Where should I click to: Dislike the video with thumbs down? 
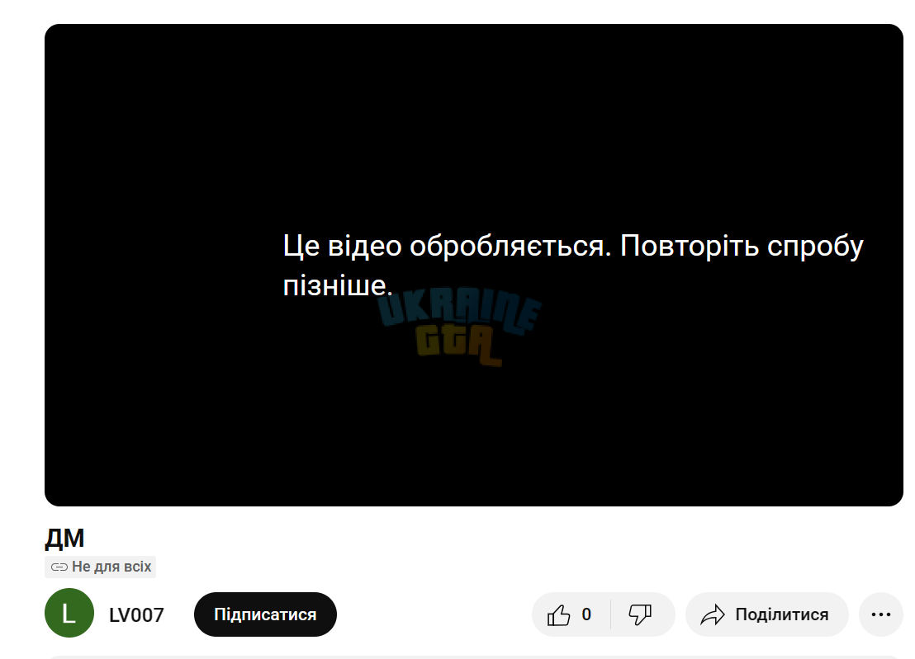click(x=642, y=614)
